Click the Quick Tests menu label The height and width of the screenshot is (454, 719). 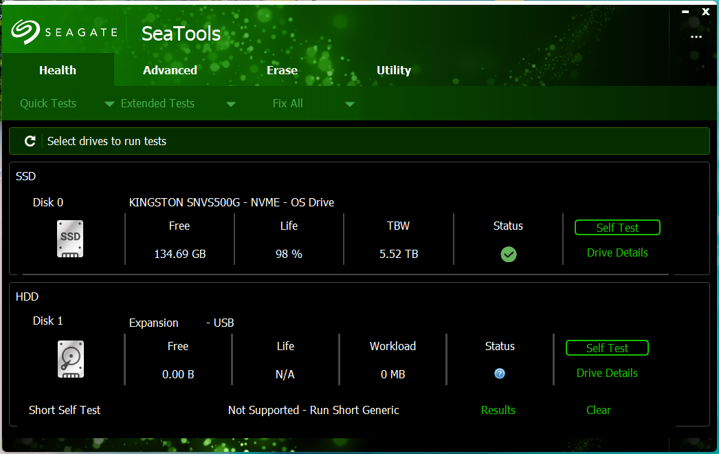pos(48,103)
